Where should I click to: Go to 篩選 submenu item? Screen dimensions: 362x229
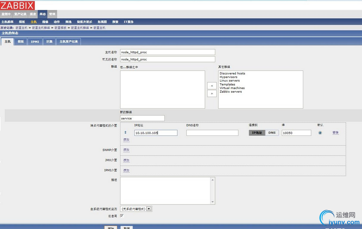68,22
